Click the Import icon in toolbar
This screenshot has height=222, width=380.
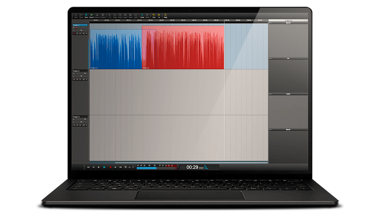92,15
